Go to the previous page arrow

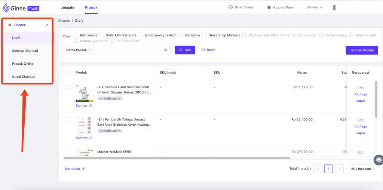coord(318,169)
